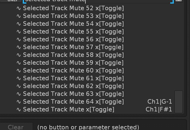Highlight Selected Track Mute 60 x[Toggle] row
Image resolution: width=190 pixels, height=130 pixels.
point(73,70)
